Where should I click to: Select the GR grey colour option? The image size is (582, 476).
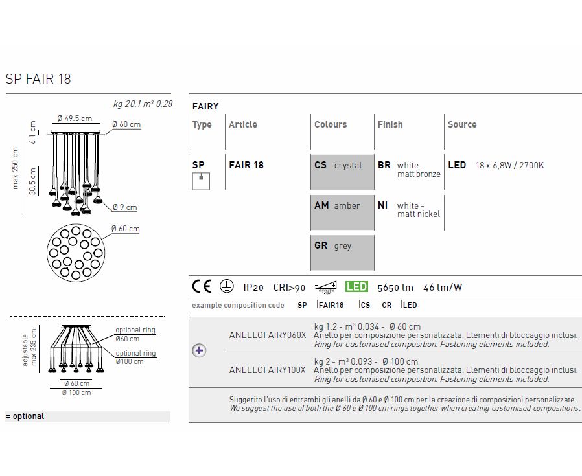[342, 253]
